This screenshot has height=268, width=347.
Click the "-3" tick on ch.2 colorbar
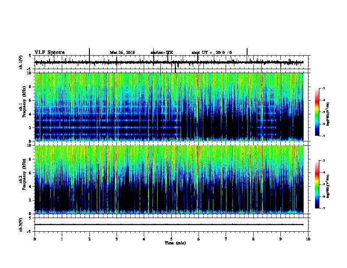[x=323, y=161]
